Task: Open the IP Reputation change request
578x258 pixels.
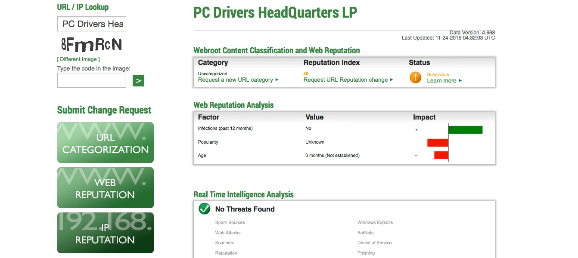Action: click(x=106, y=233)
